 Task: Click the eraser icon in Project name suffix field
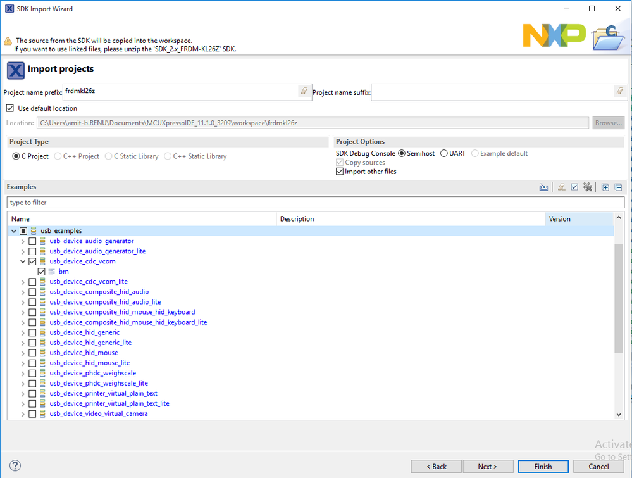[x=620, y=91]
